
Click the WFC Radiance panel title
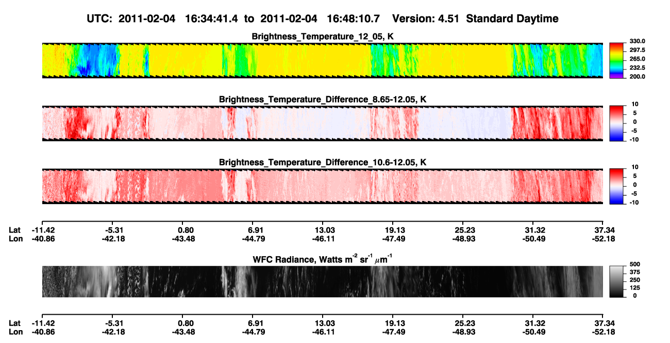pos(323,259)
